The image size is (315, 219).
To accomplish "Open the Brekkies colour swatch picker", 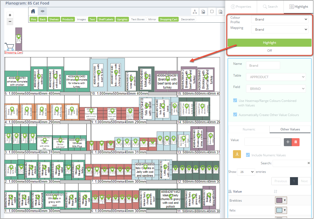I will coord(281,200).
